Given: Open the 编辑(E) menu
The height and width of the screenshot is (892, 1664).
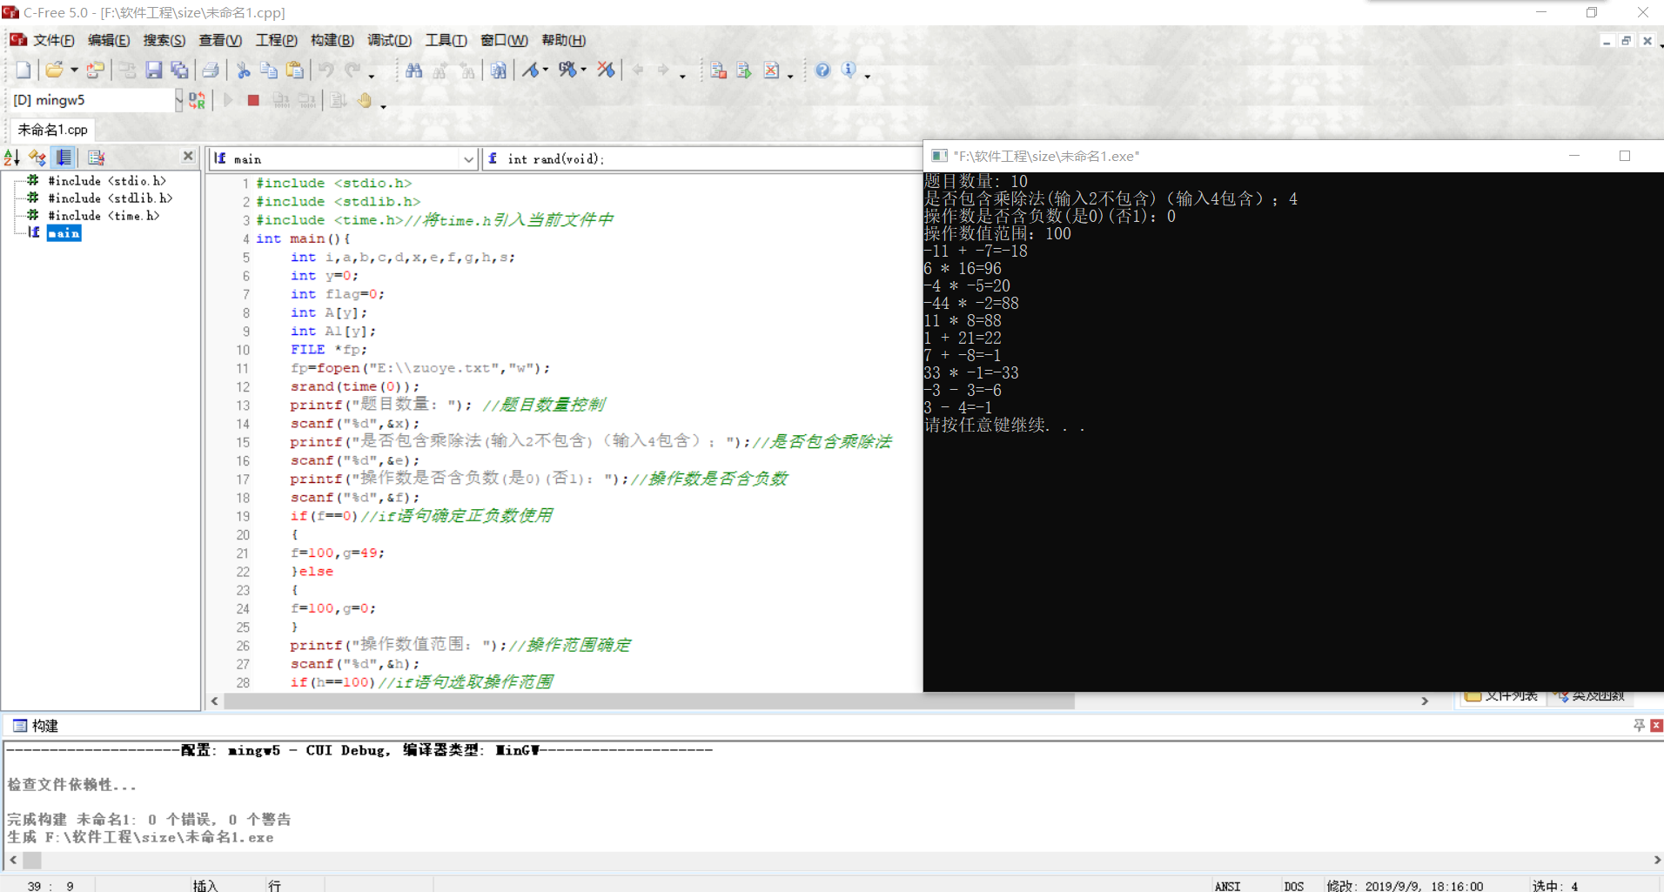Looking at the screenshot, I should [109, 40].
